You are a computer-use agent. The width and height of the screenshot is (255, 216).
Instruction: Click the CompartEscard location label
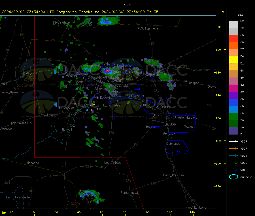[x=186, y=117]
